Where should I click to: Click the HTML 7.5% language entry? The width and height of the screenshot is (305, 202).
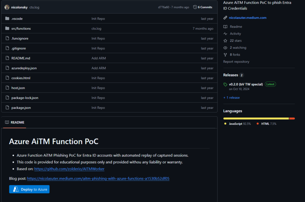click(267, 124)
